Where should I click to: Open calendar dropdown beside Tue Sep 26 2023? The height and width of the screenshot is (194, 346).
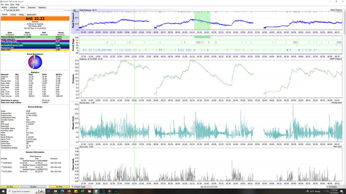[5, 10]
